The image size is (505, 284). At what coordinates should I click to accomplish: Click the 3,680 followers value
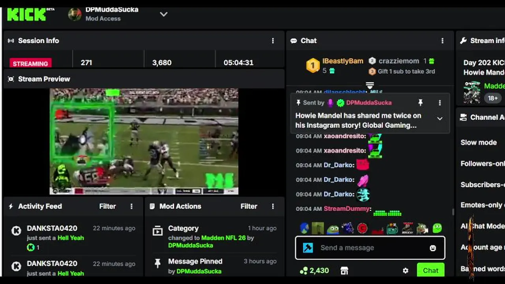coord(162,62)
